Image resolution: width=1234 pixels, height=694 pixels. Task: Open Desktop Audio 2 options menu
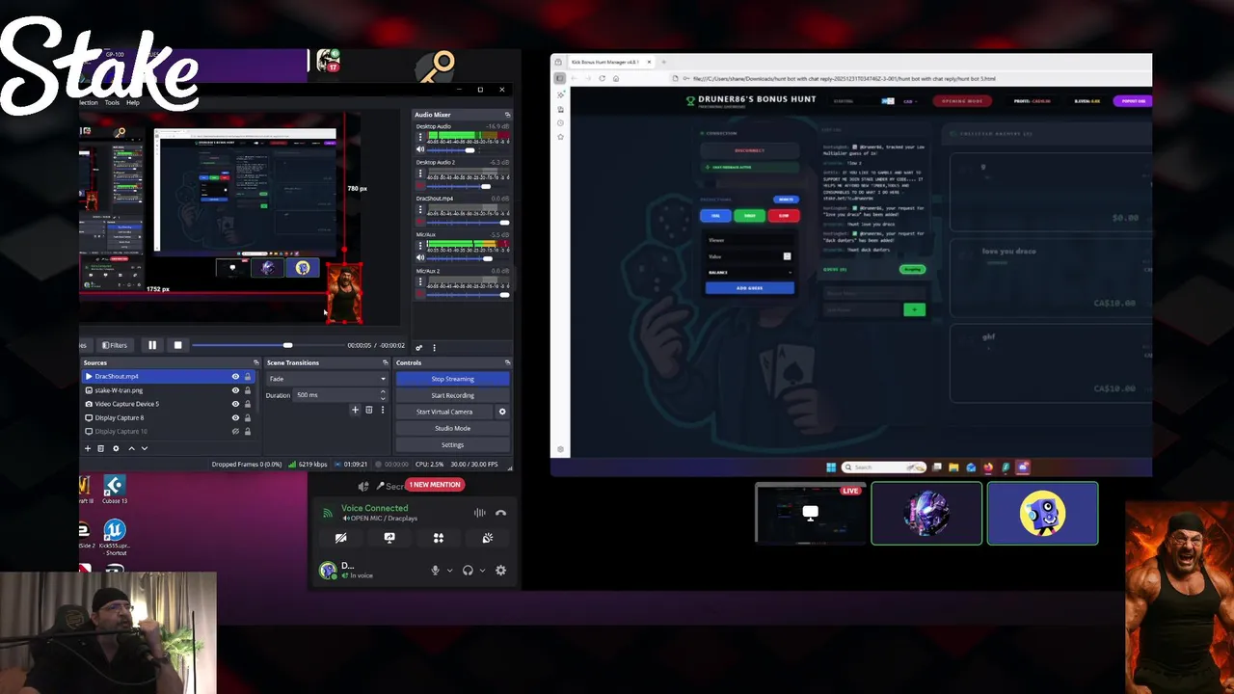(x=420, y=174)
